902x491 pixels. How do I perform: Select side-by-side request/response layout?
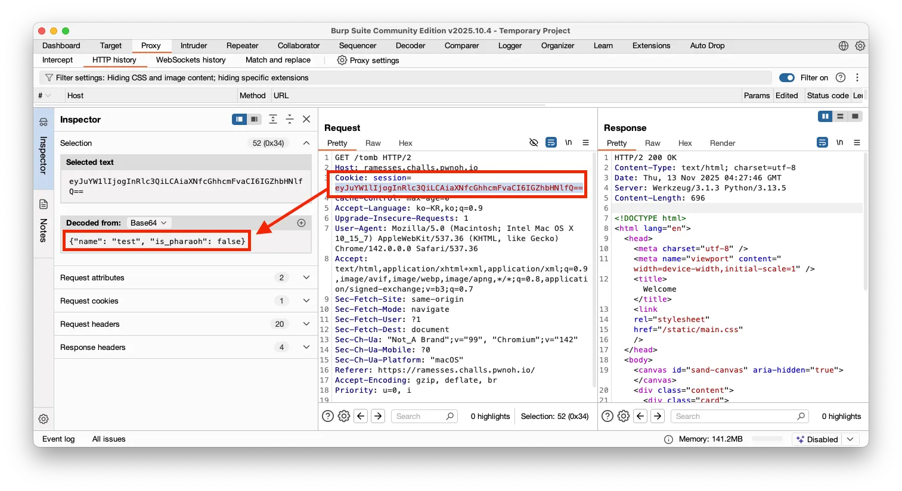[x=825, y=117]
